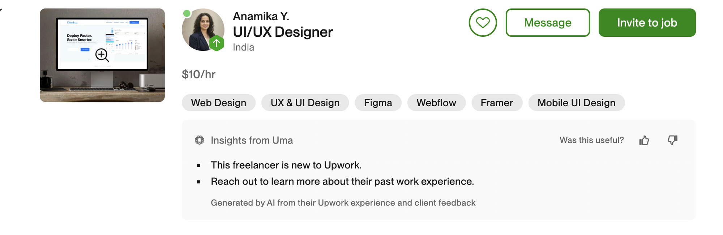Click the green rising talent badge
The image size is (723, 235).
pyautogui.click(x=217, y=44)
